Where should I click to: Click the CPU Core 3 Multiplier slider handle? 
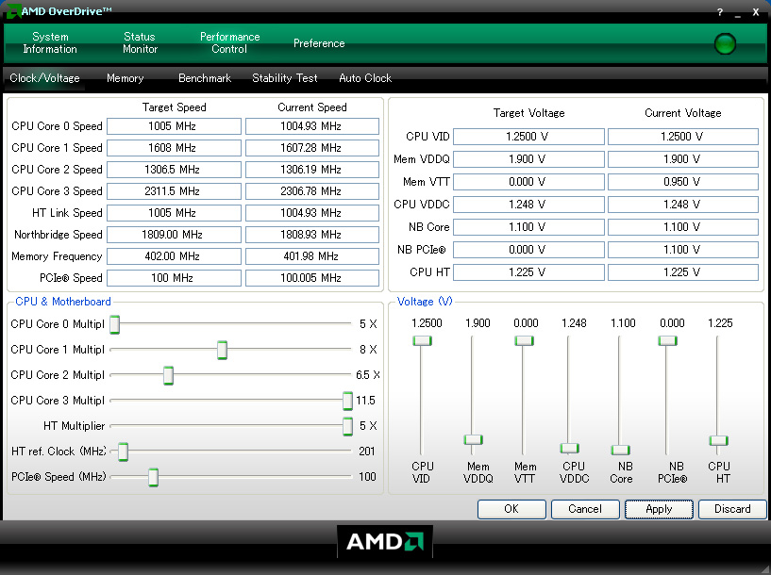click(x=347, y=402)
